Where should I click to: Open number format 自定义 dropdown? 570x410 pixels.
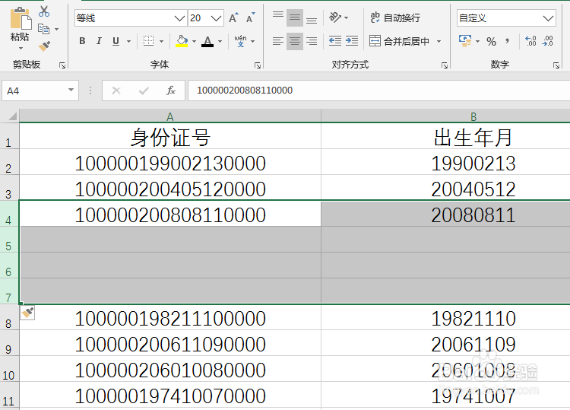548,17
